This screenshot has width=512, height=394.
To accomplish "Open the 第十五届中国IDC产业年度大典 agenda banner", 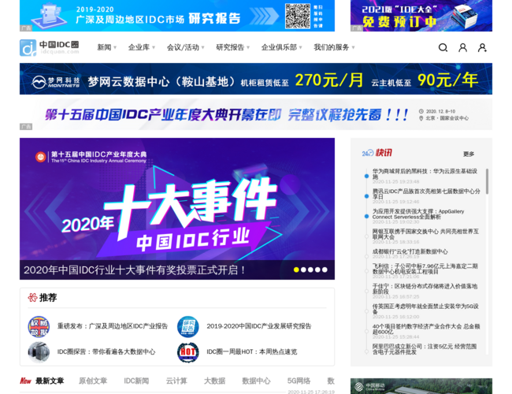I will click(x=256, y=114).
